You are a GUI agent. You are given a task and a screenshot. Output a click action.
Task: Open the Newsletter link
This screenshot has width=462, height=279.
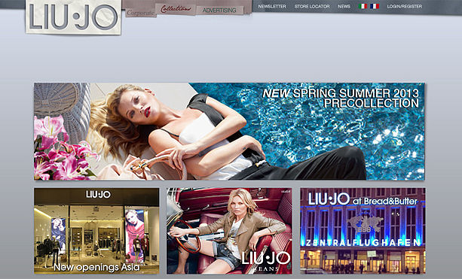point(272,6)
